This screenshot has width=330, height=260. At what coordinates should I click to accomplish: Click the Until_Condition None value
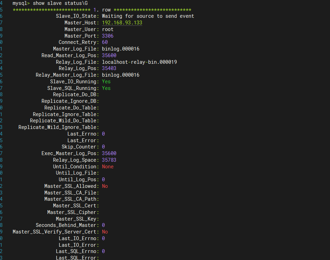pyautogui.click(x=108, y=166)
